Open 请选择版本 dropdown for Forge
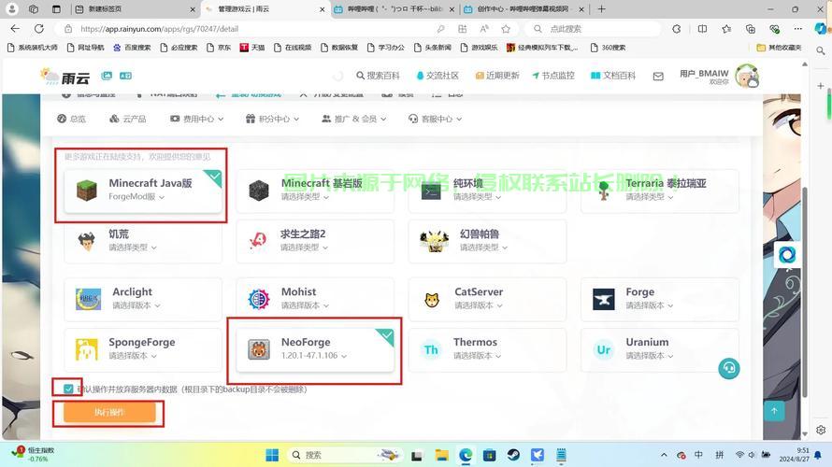Viewport: 832px width, 467px height. [x=650, y=305]
